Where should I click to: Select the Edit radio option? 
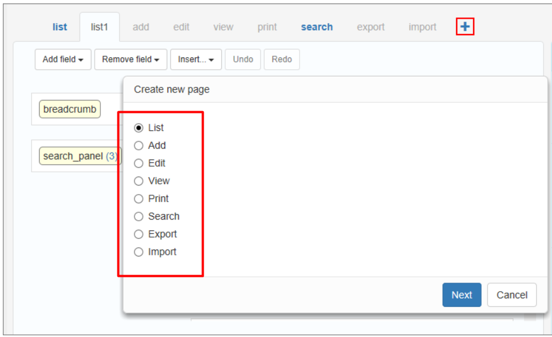(x=139, y=163)
